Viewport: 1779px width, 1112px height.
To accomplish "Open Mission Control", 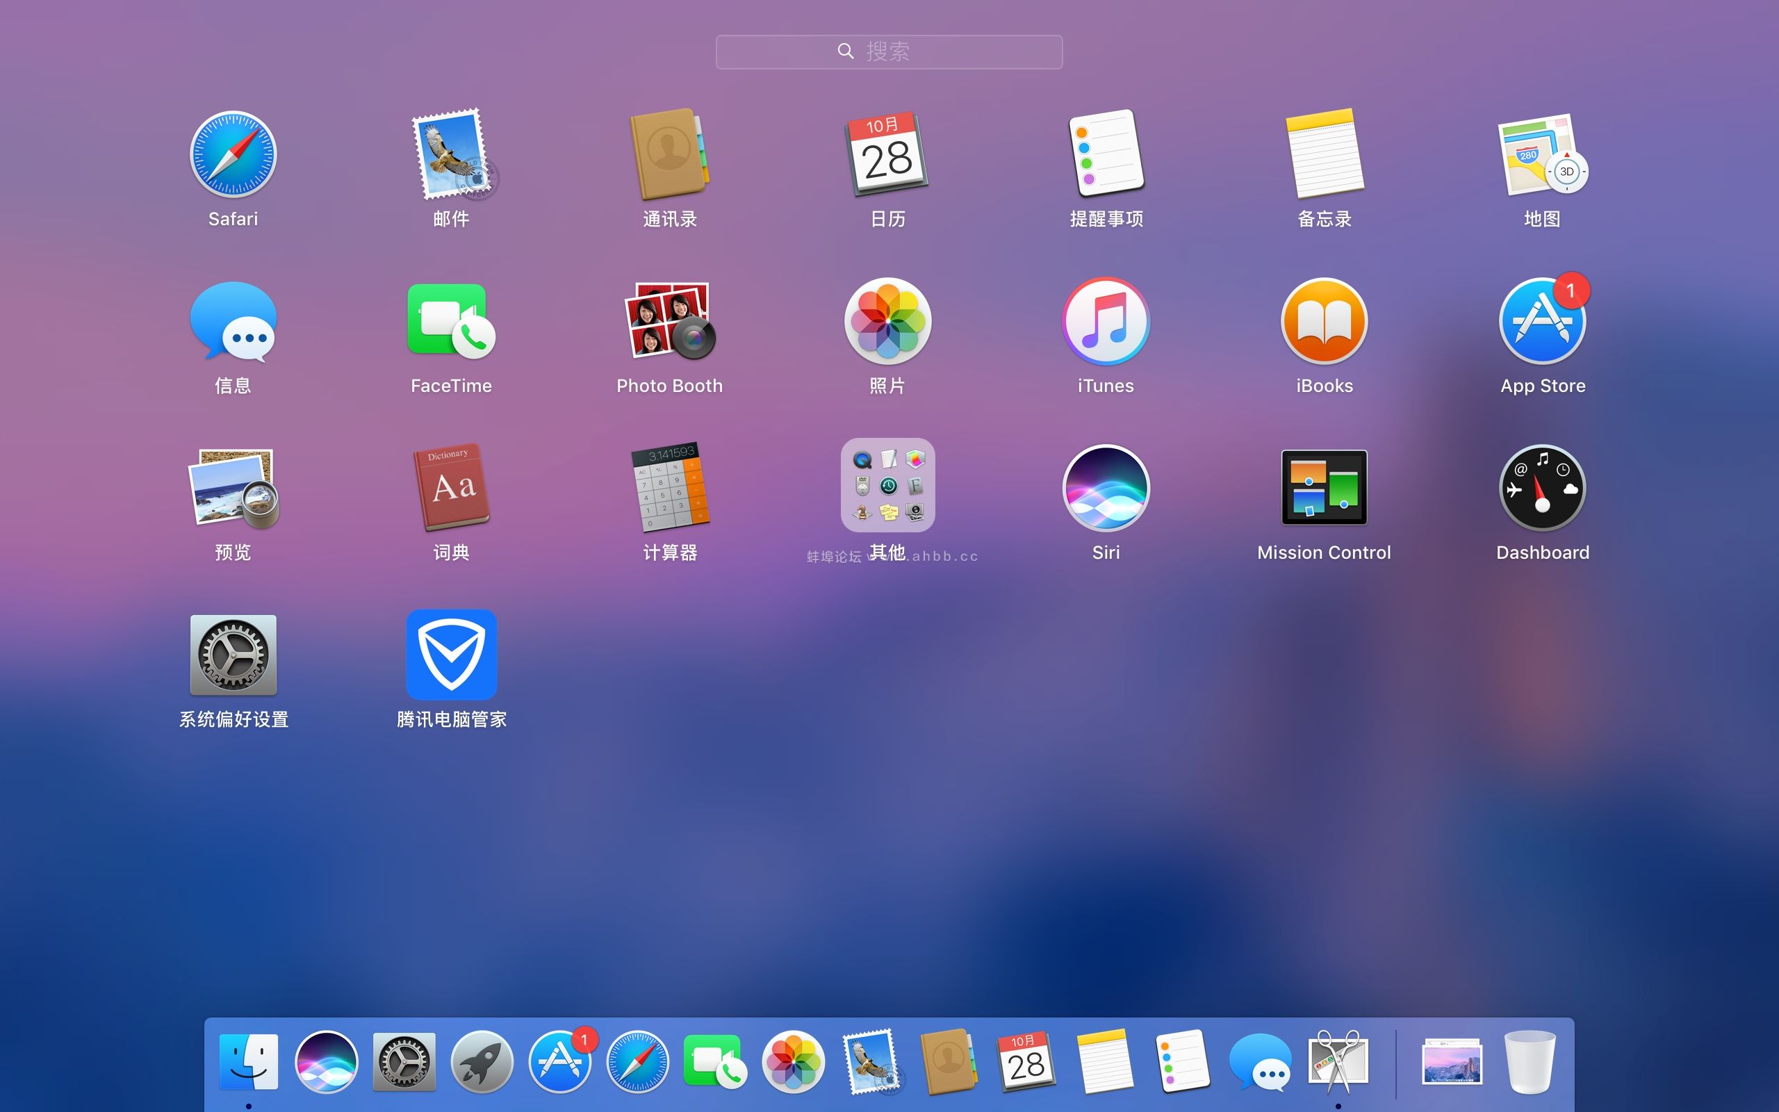I will pyautogui.click(x=1323, y=488).
